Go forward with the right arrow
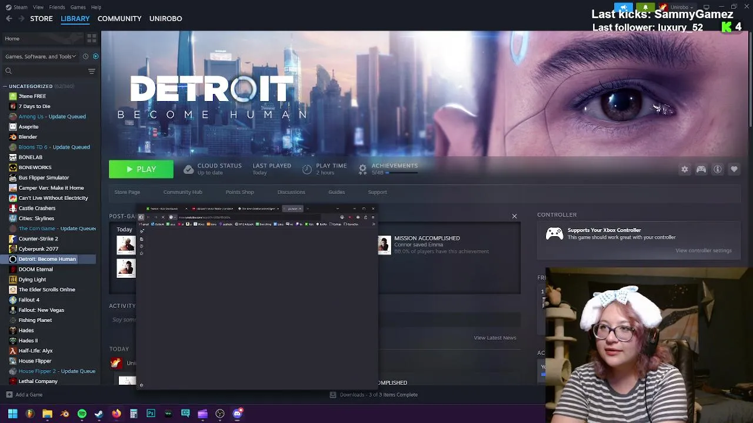The width and height of the screenshot is (753, 423). click(x=21, y=19)
